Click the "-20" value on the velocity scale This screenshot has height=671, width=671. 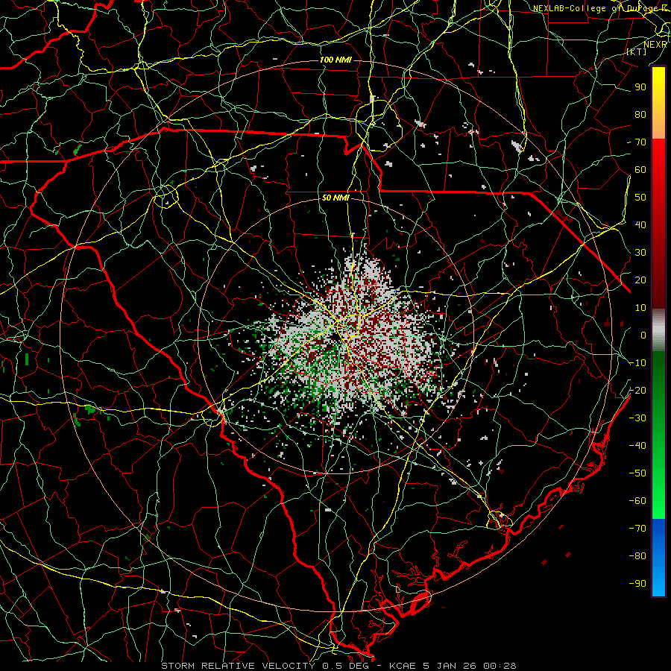[x=637, y=391]
